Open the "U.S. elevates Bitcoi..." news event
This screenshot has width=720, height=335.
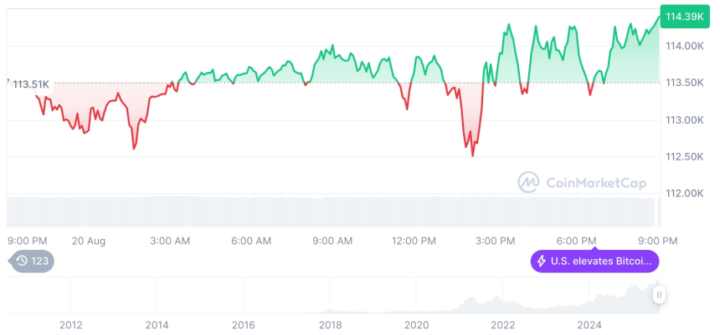coord(595,261)
